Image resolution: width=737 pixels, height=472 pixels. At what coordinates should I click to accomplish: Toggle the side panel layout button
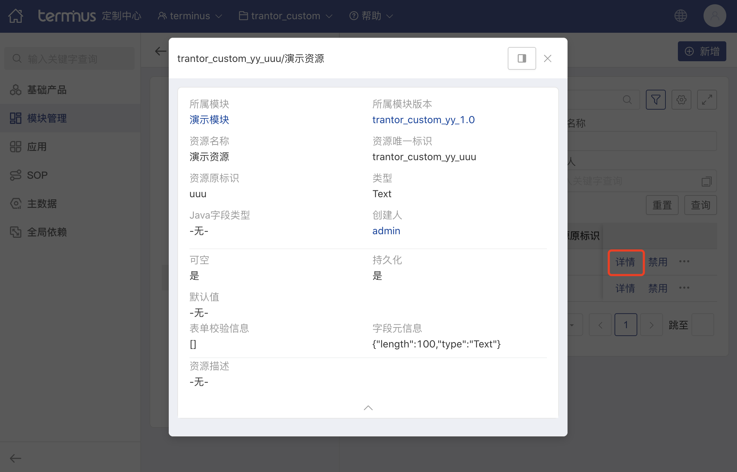(522, 58)
